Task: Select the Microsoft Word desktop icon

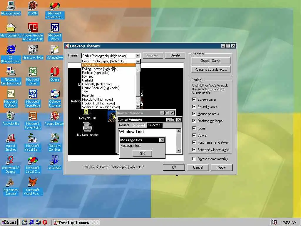Action: click(x=55, y=32)
